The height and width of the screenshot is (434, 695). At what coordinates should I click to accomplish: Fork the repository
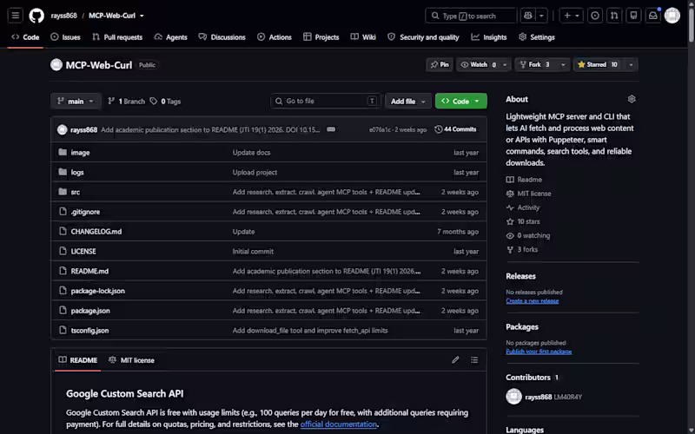click(x=535, y=64)
